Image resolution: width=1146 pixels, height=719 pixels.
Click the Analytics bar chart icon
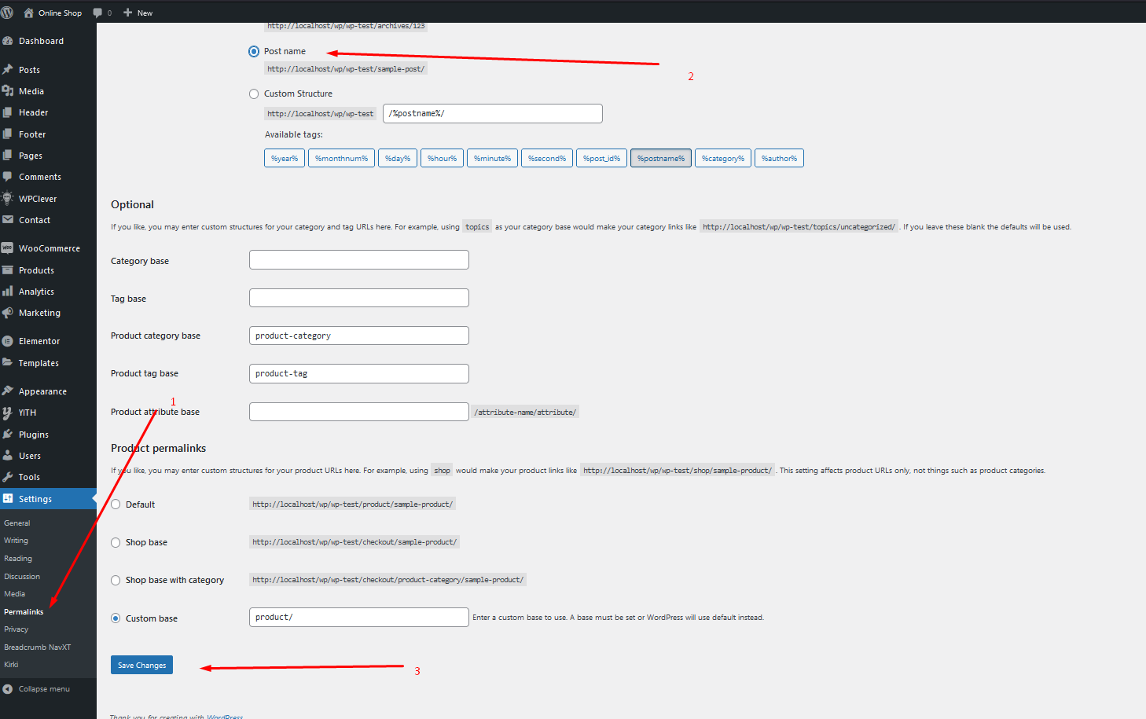coord(8,292)
